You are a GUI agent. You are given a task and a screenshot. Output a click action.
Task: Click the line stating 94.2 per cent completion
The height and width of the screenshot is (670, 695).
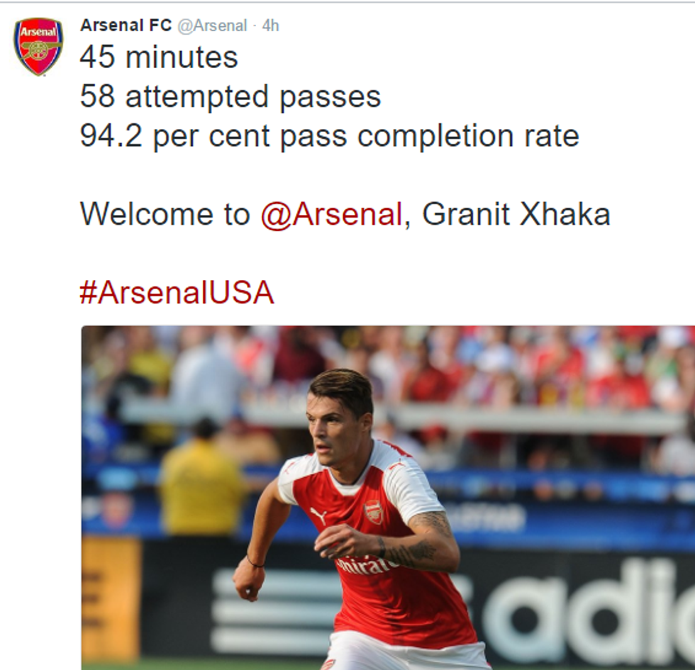[x=330, y=134]
